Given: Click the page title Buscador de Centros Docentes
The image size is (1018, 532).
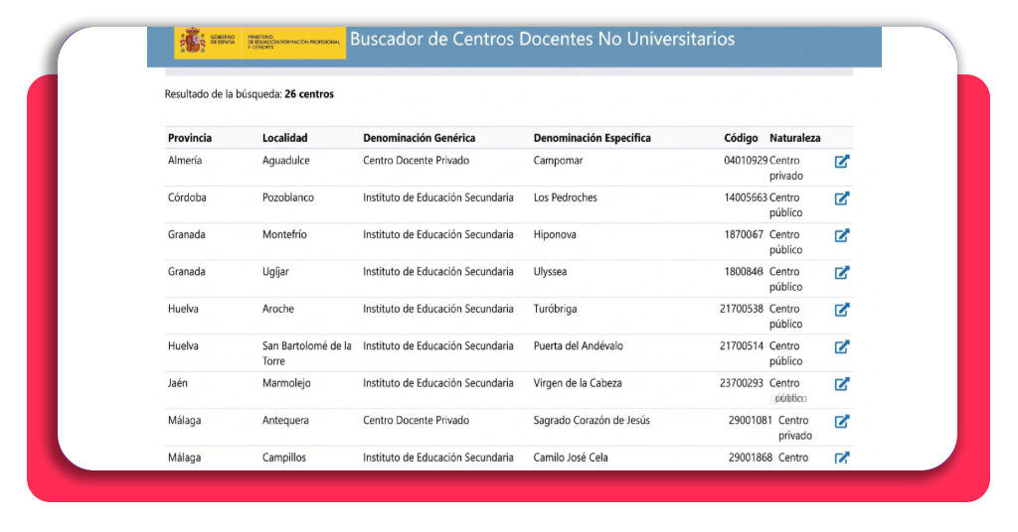Looking at the screenshot, I should (542, 39).
